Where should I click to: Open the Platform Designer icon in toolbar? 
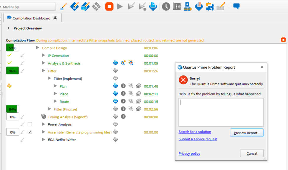click(x=210, y=7)
